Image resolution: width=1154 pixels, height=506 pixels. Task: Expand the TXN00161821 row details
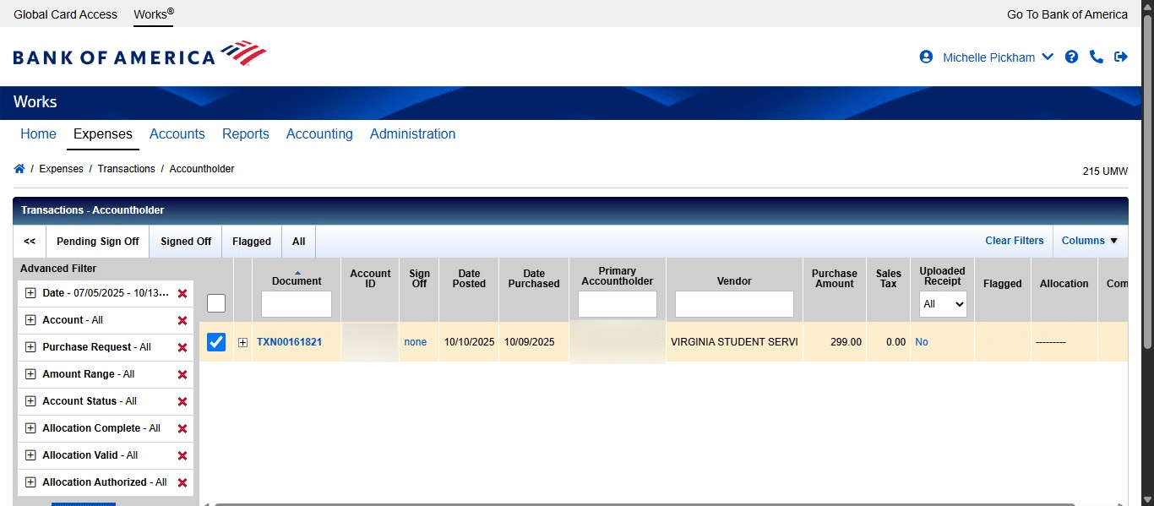pyautogui.click(x=242, y=341)
